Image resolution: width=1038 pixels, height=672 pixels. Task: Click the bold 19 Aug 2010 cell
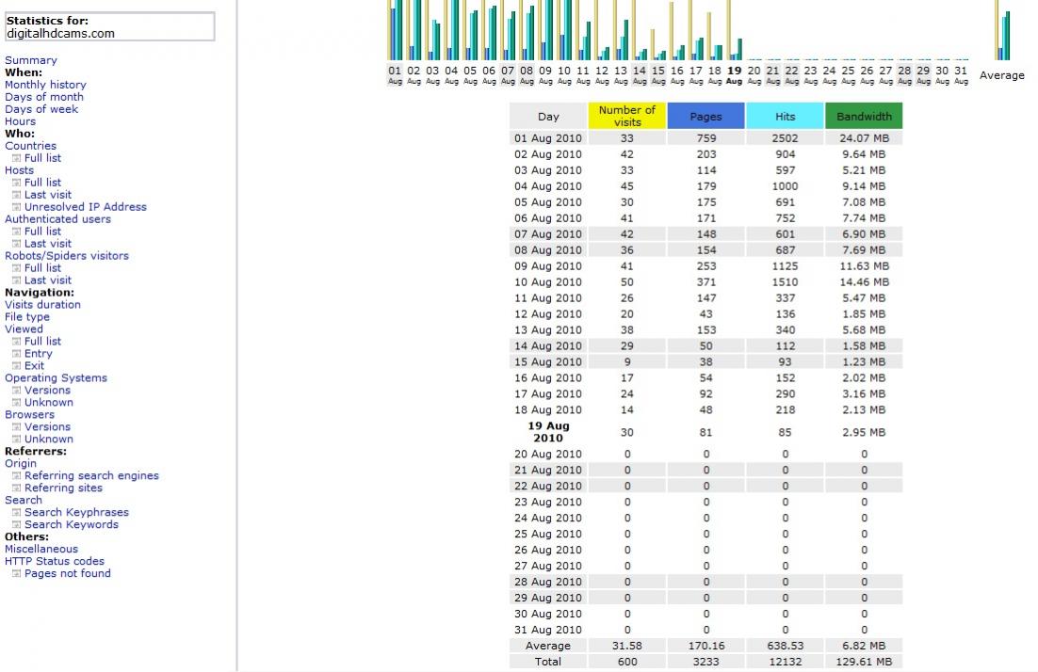click(x=548, y=432)
